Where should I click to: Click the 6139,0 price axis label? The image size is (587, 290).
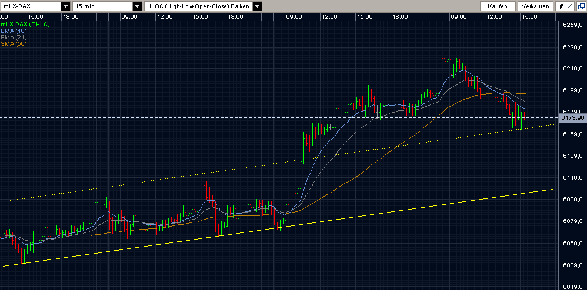pos(572,156)
